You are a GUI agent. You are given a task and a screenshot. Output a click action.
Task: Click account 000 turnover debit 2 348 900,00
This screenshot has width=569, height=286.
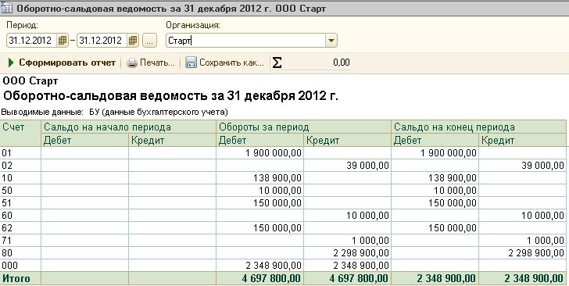[x=274, y=266]
